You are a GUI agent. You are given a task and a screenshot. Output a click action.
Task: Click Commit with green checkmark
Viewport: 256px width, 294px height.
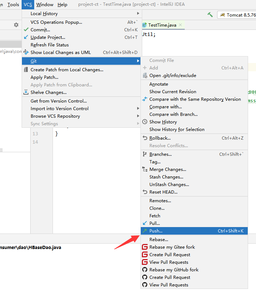(81, 30)
